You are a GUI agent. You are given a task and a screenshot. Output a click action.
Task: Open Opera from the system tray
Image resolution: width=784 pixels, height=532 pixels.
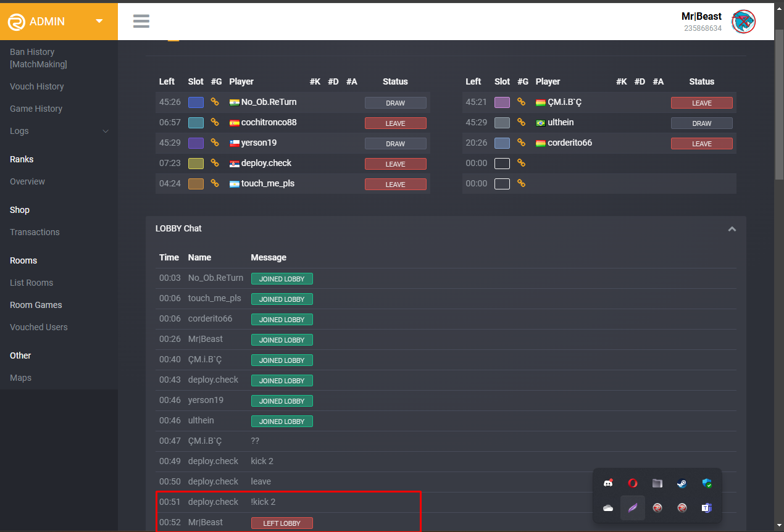[633, 483]
